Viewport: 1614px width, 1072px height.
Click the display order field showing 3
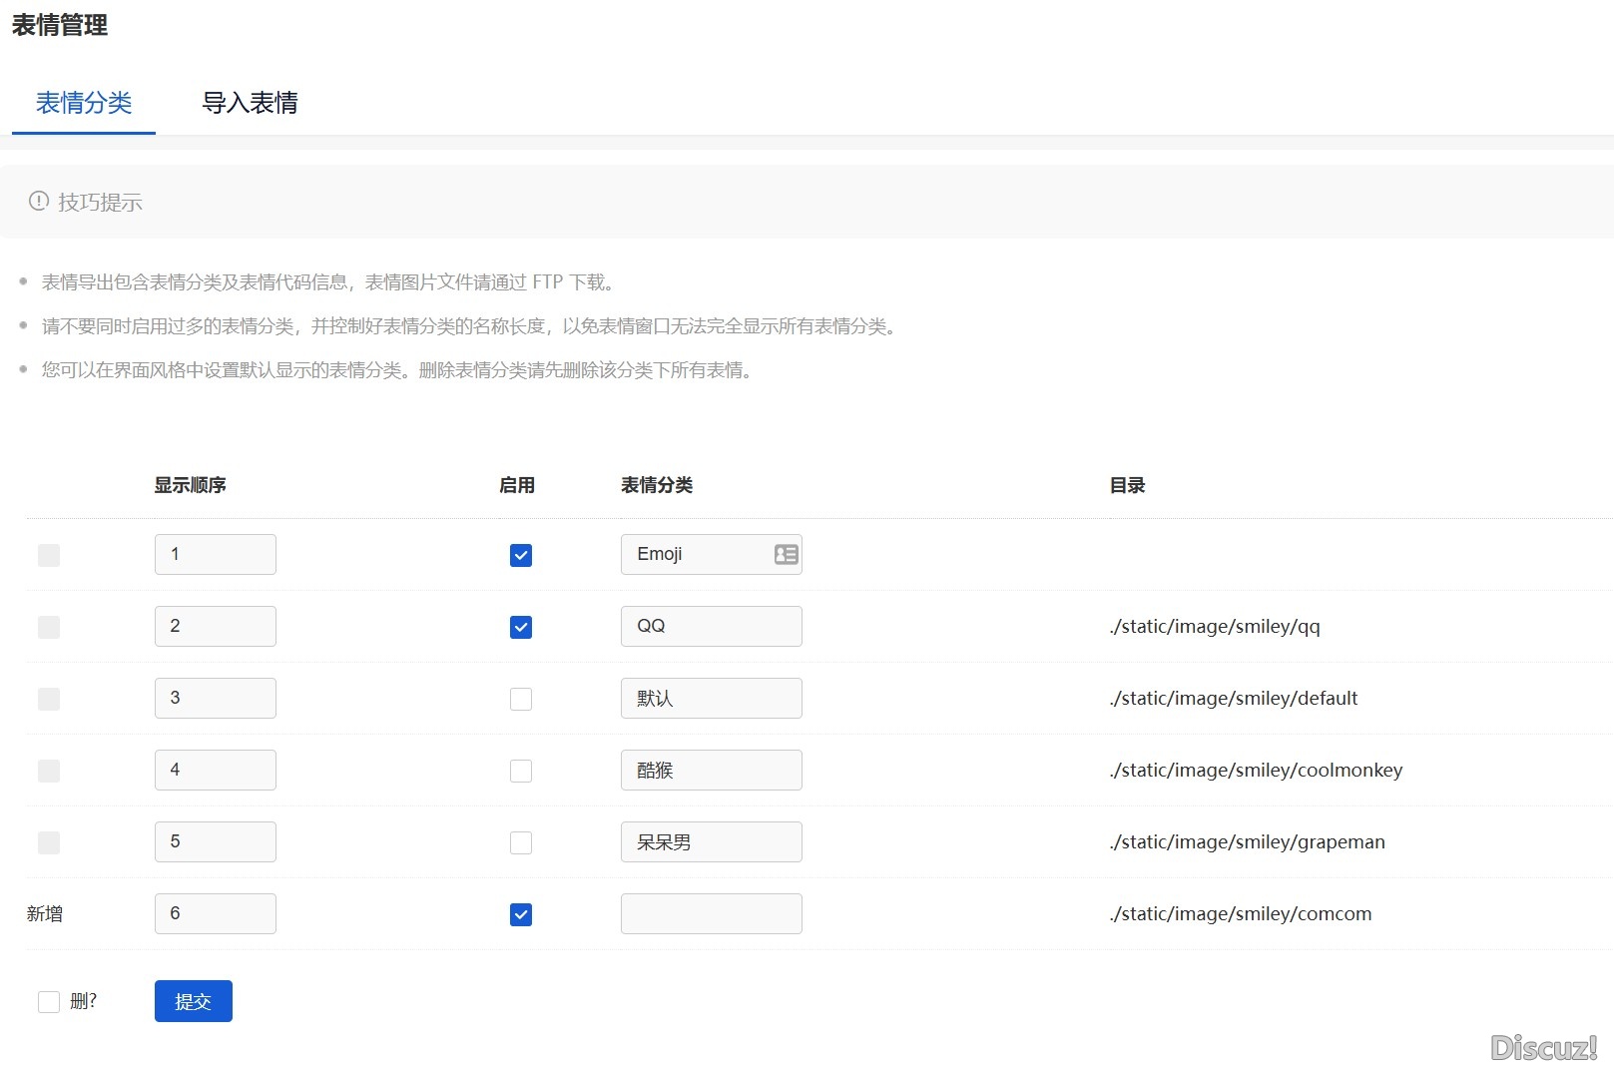[215, 698]
